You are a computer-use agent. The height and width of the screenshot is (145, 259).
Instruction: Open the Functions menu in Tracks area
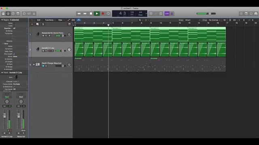pyautogui.click(x=50, y=20)
